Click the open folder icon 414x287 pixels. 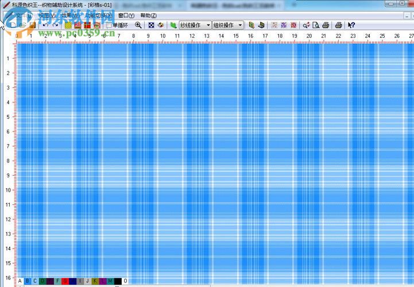[x=23, y=25]
